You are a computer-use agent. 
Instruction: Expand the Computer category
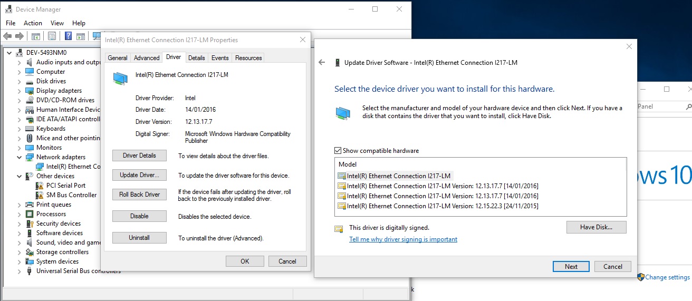point(20,72)
